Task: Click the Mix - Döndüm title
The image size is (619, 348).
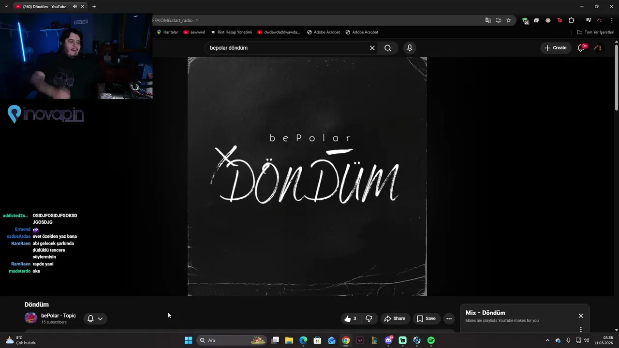Action: tap(485, 313)
